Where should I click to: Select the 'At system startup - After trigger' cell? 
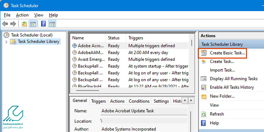coord(158,66)
